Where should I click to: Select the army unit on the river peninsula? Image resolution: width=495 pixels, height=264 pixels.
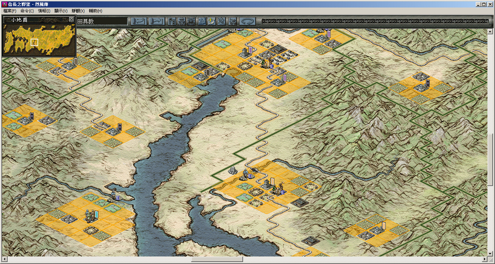pyautogui.click(x=113, y=196)
